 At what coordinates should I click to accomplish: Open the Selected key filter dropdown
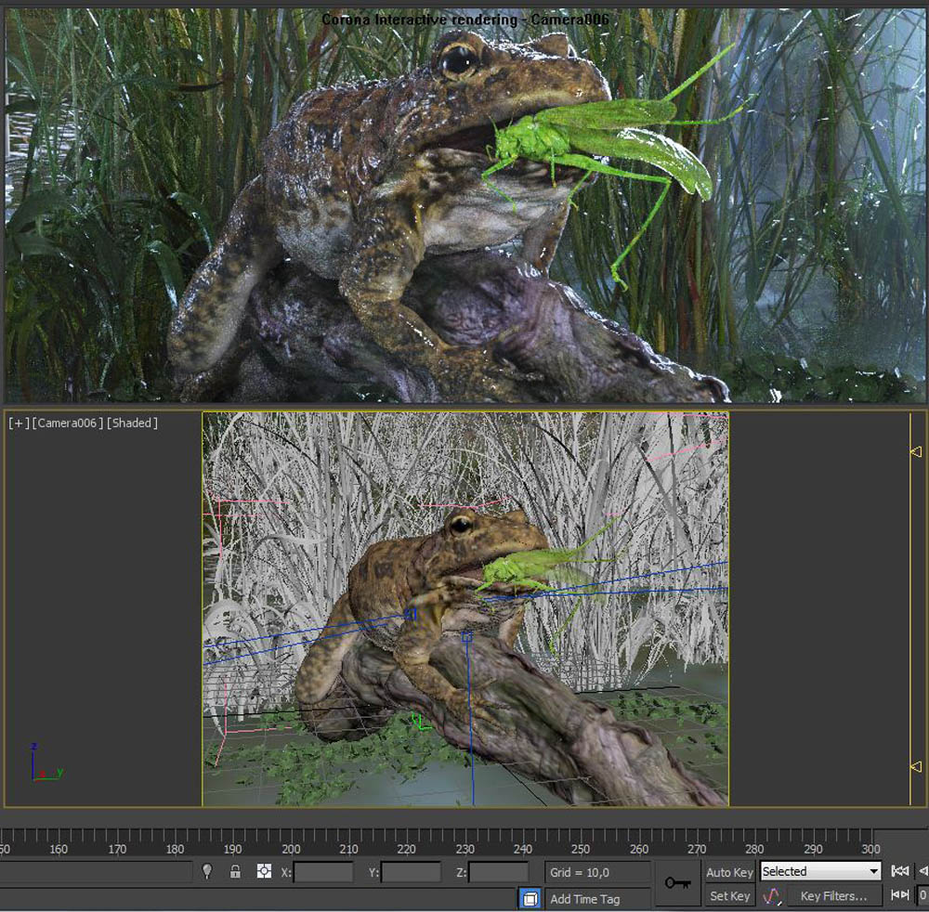[820, 871]
